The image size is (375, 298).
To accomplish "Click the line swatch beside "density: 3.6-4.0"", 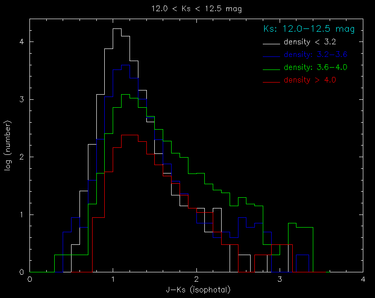I will [x=271, y=69].
